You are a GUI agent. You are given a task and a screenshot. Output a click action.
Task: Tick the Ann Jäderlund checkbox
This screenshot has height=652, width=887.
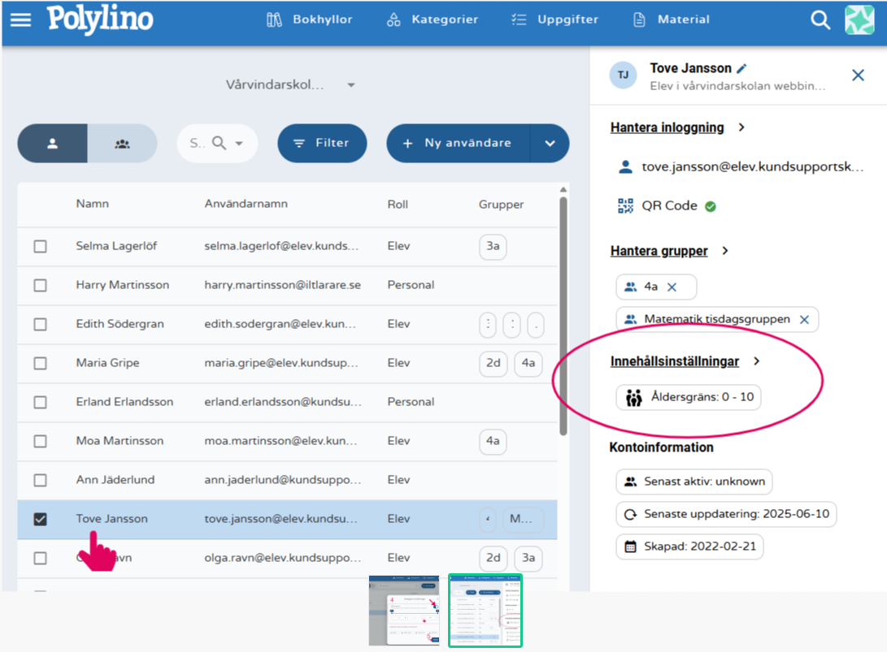[x=40, y=480]
